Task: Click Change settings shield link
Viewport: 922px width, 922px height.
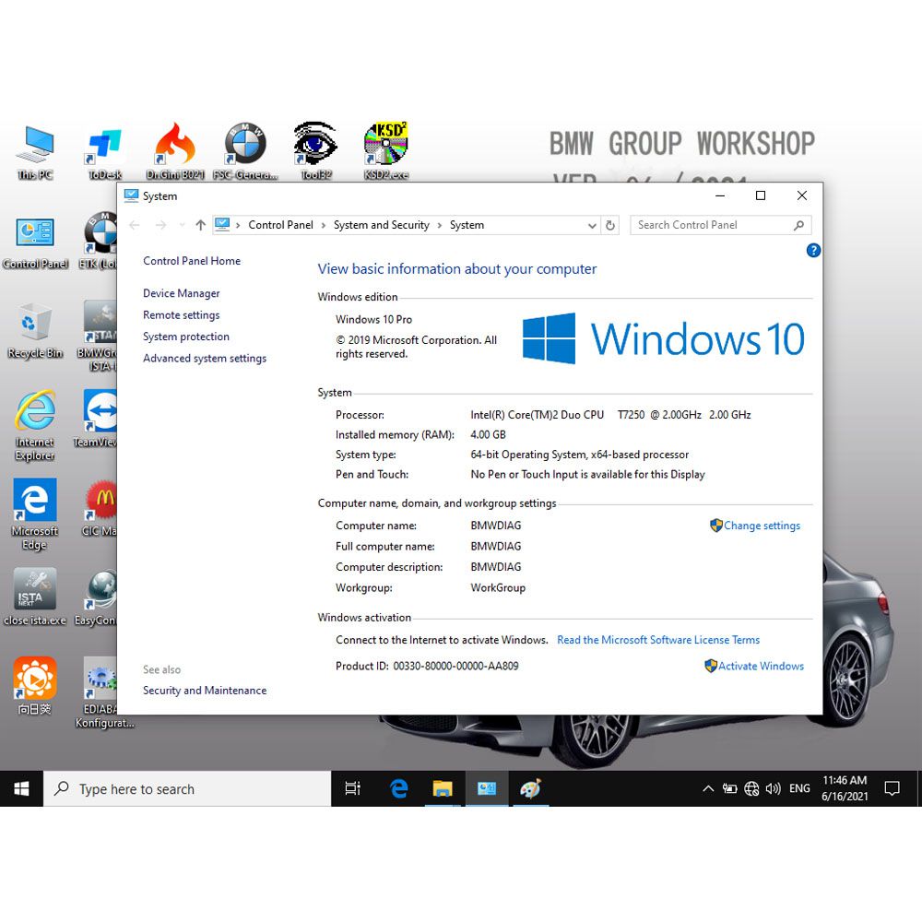Action: (755, 526)
